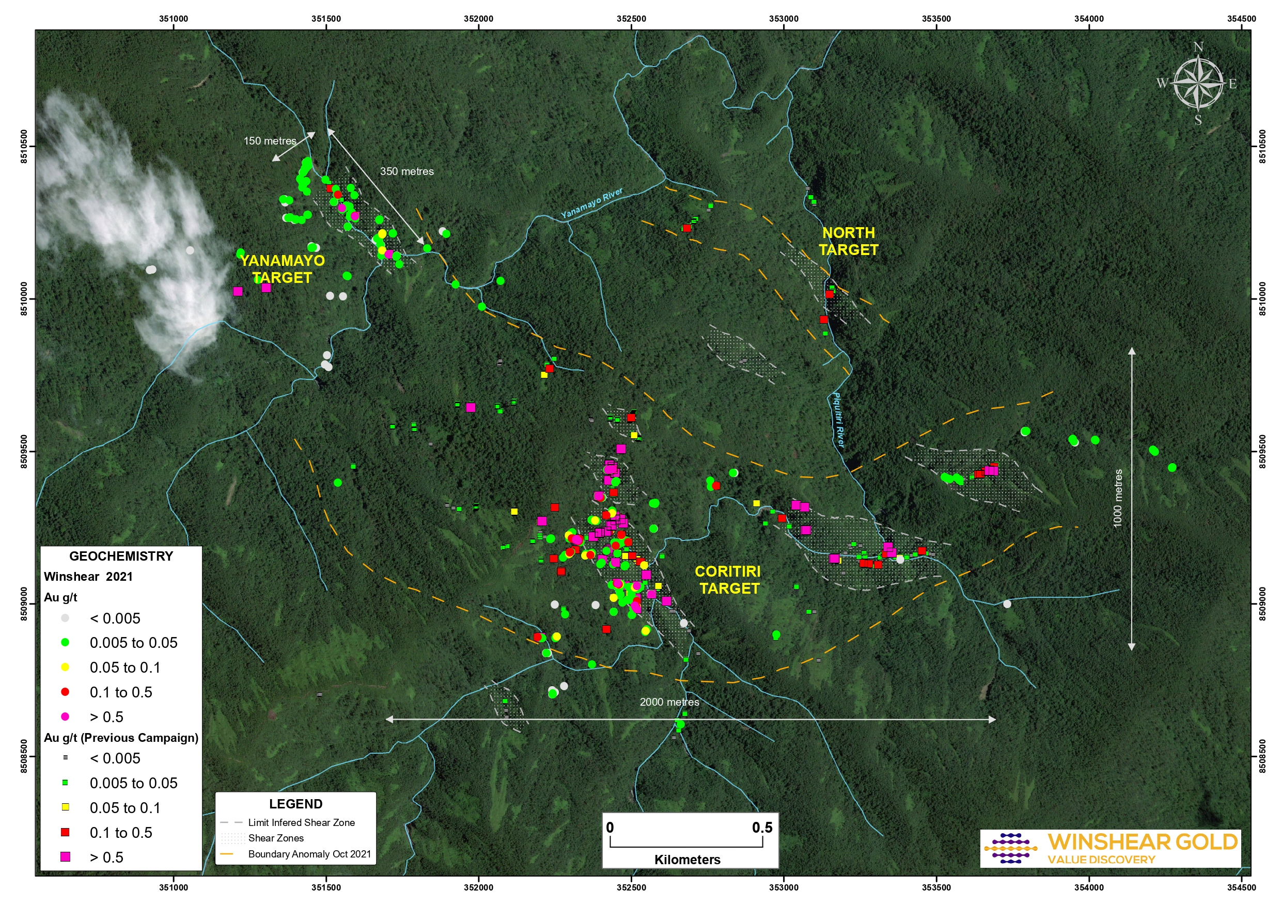This screenshot has height=906, width=1282.
Task: Click the magenta > 0.5 square legend symbol
Action: pos(65,856)
